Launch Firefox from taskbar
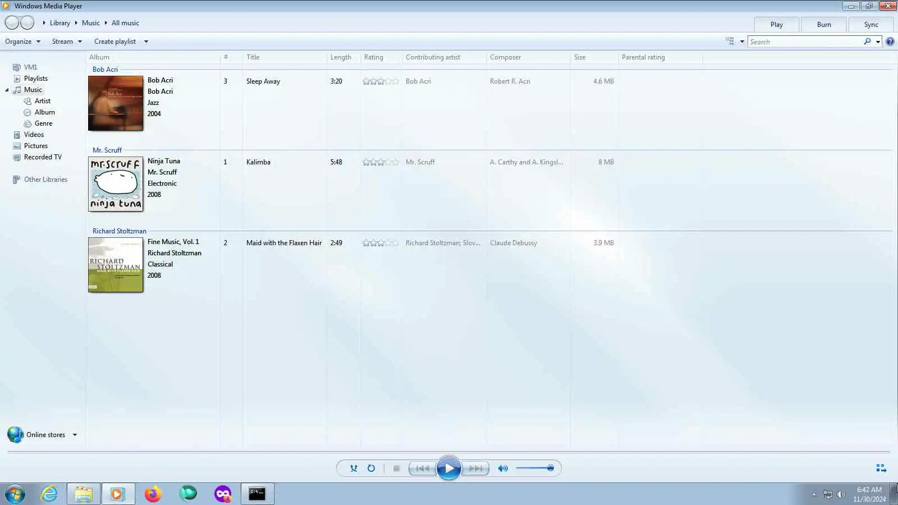Image resolution: width=898 pixels, height=505 pixels. pos(153,494)
